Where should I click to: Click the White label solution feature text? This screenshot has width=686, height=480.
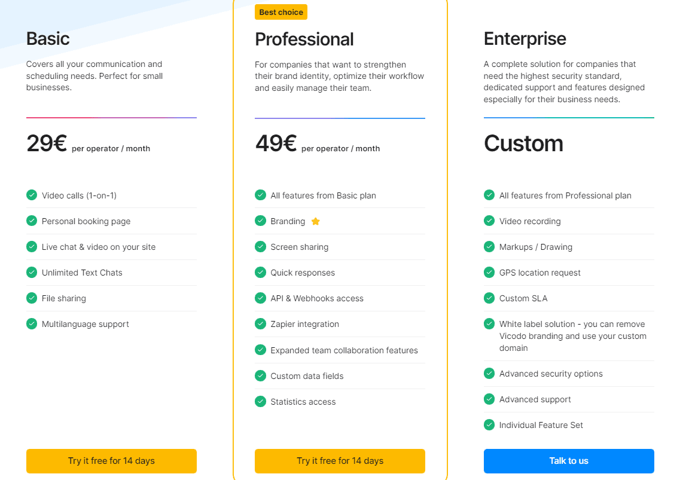572,336
